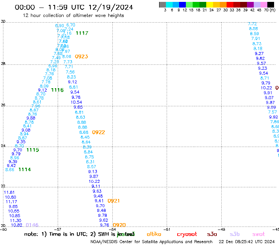Pick the bright red swatch in the legend
The height and width of the screenshot is (245, 279).
[230, 5]
